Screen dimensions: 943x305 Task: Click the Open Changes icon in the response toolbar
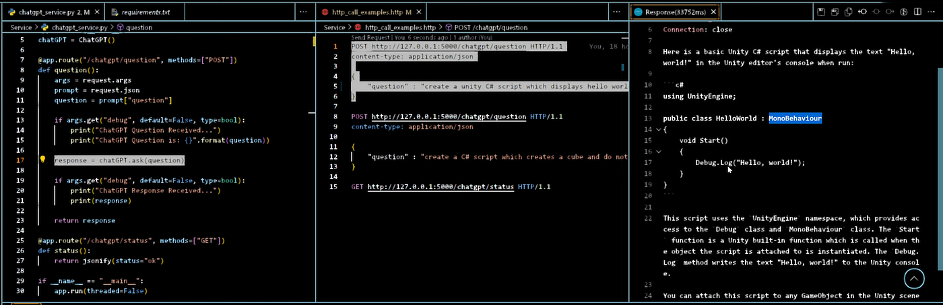point(904,11)
